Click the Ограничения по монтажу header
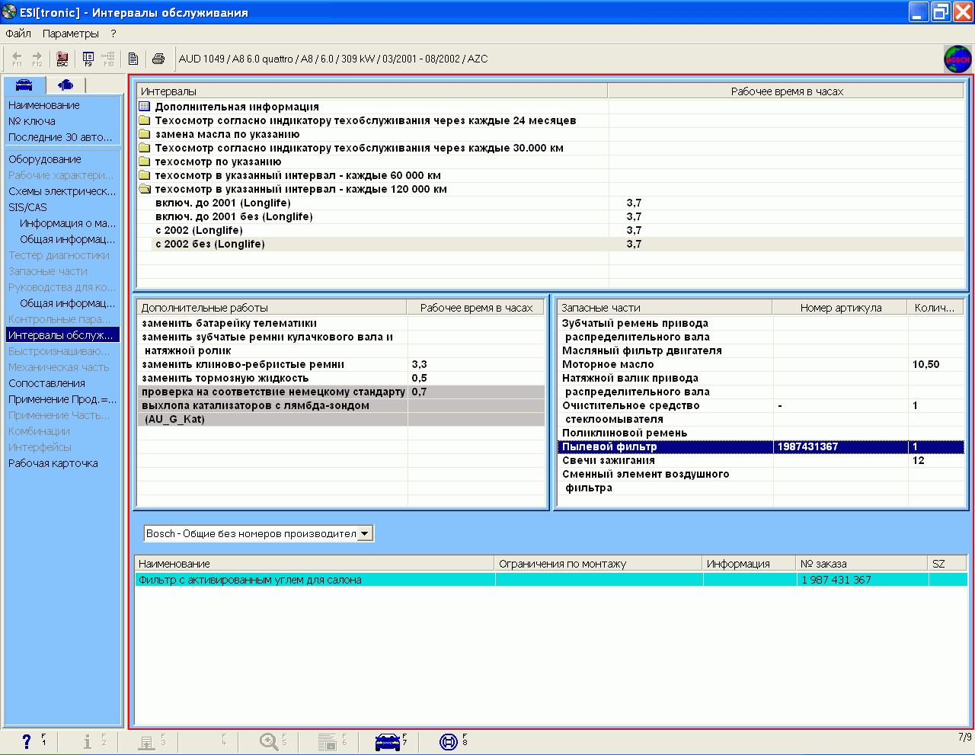The image size is (975, 755). (599, 564)
